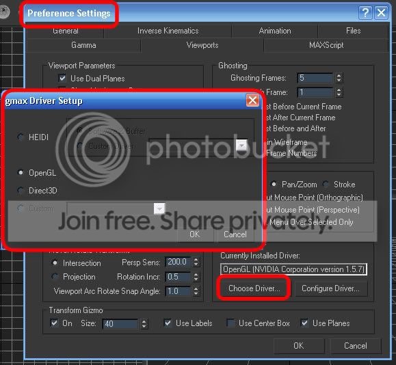Open the Gamma tab
Screen dimensions: 396x365
pos(83,45)
